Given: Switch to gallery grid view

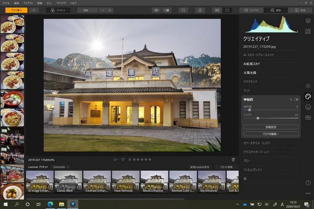Looking at the screenshot, I should click(217, 10).
